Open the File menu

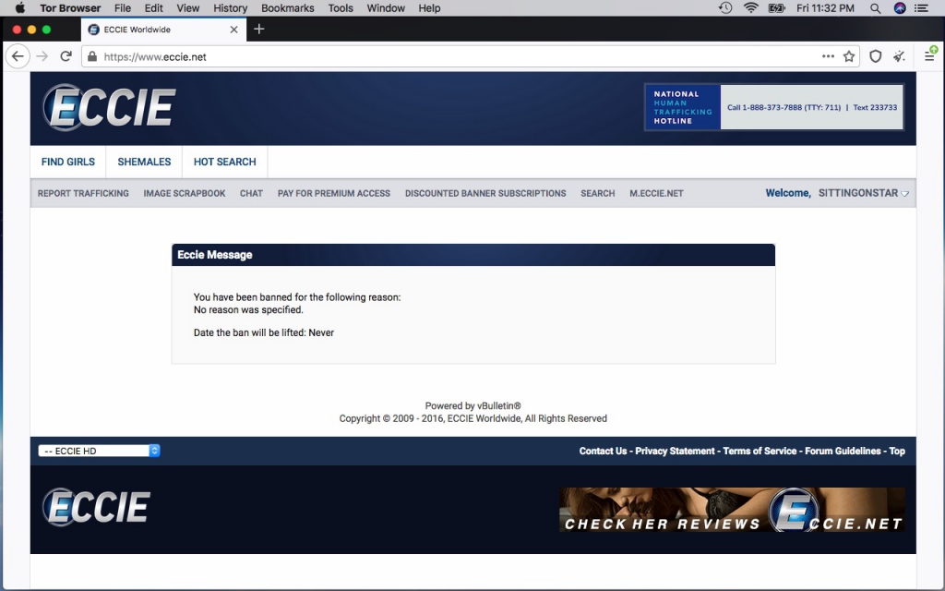[x=123, y=7]
